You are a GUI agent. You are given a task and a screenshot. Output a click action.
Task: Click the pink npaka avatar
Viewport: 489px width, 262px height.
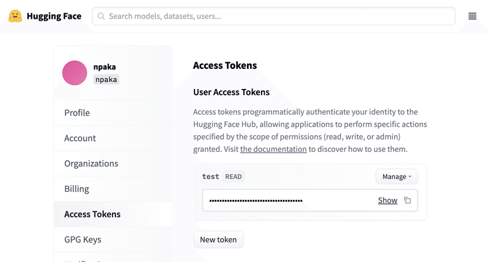click(75, 73)
